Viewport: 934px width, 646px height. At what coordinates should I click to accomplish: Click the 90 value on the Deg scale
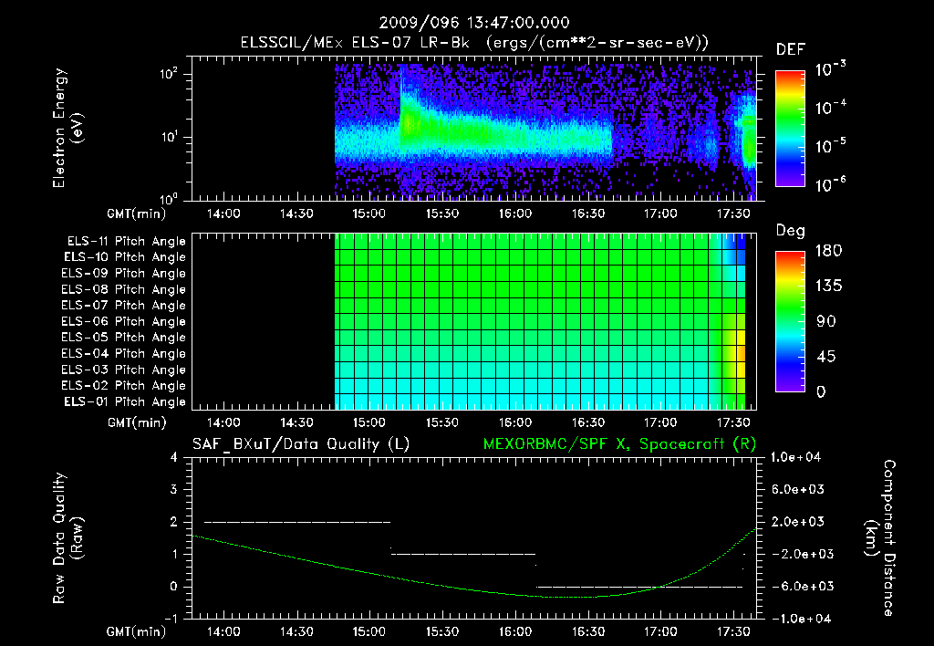[x=826, y=322]
